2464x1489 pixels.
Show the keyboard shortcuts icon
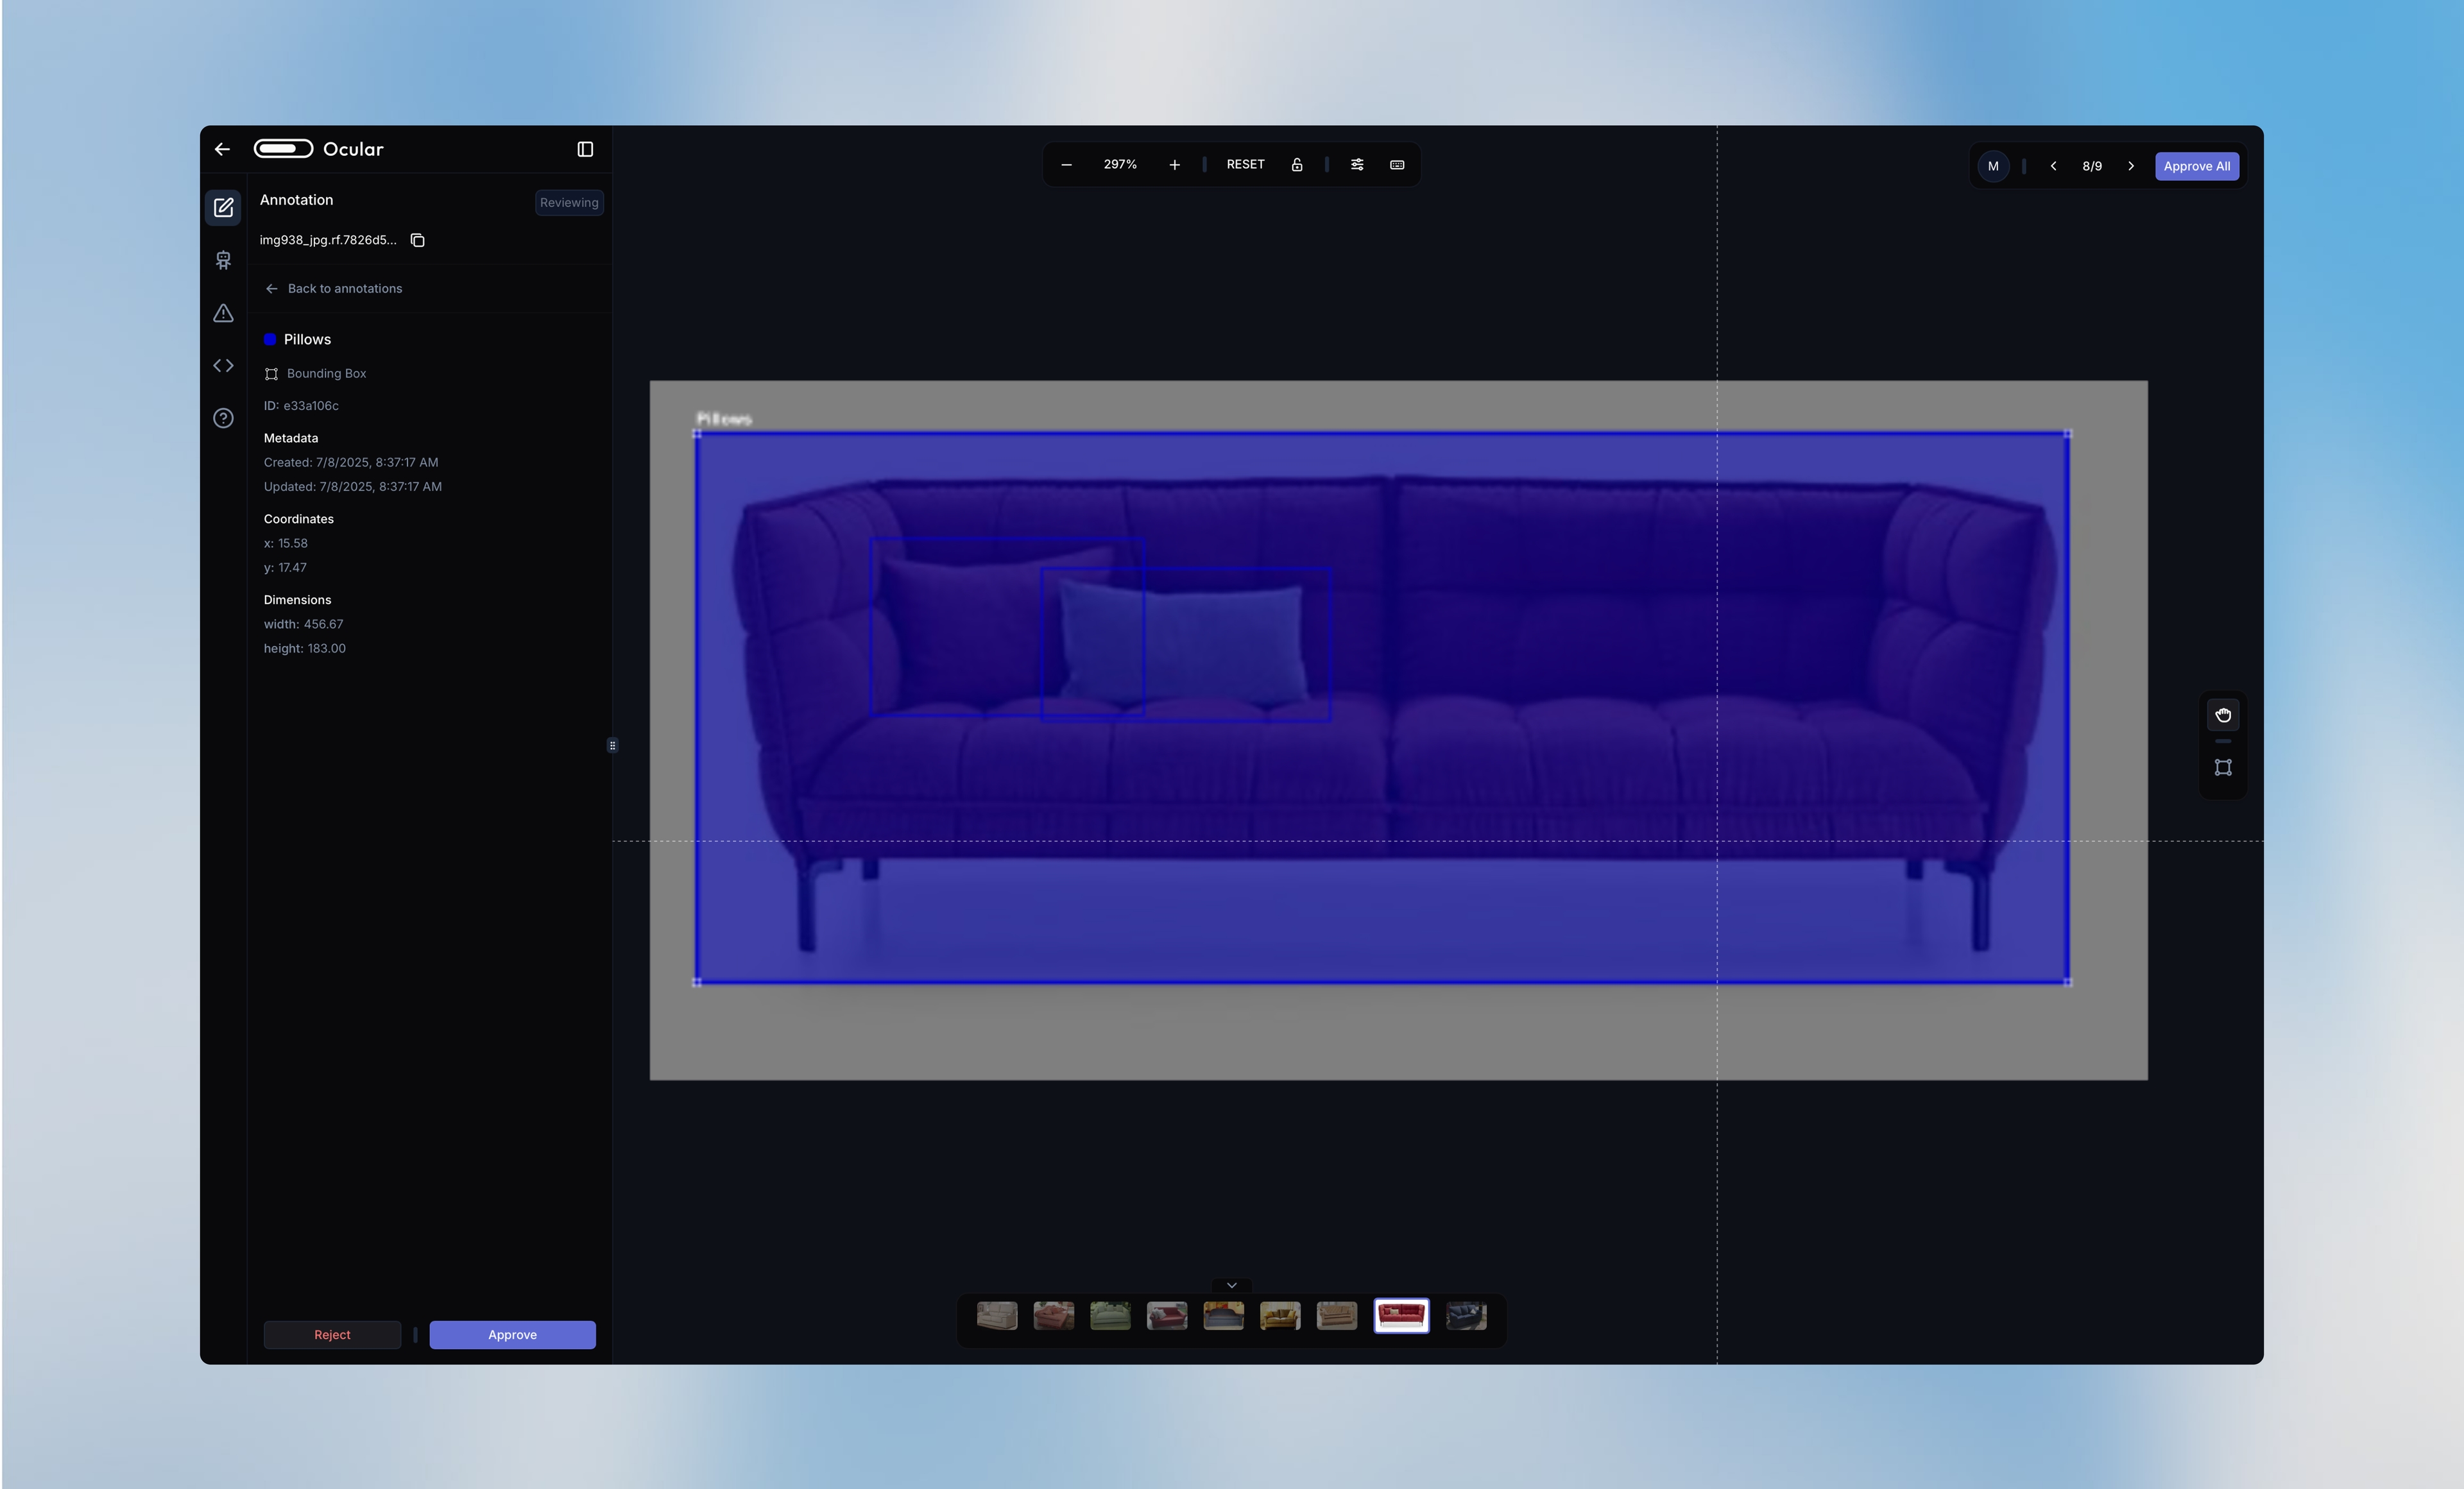[1397, 165]
